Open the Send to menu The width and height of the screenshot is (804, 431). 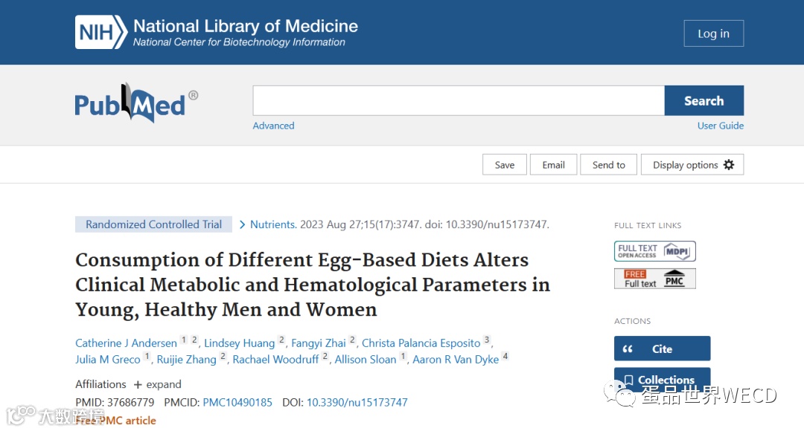tap(608, 165)
